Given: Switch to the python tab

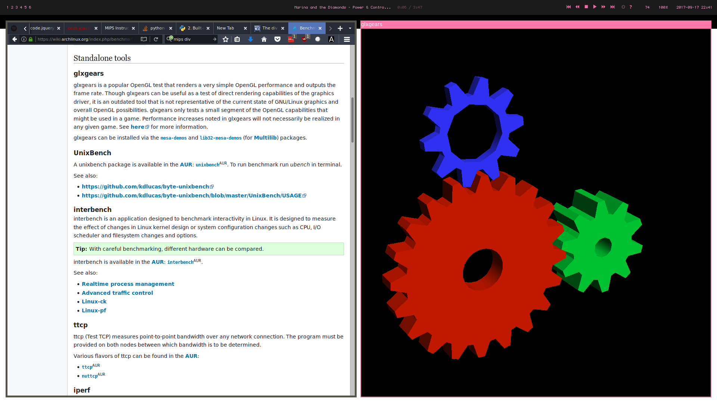Looking at the screenshot, I should pos(157,28).
